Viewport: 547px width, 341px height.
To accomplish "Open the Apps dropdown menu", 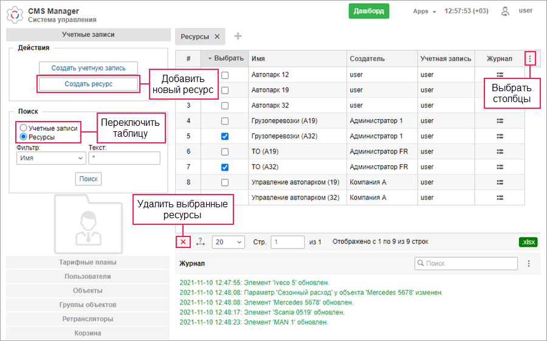I will tap(424, 11).
